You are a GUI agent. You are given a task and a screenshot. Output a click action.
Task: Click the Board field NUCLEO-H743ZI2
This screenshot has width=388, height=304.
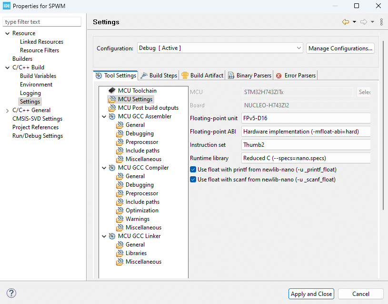(x=306, y=105)
